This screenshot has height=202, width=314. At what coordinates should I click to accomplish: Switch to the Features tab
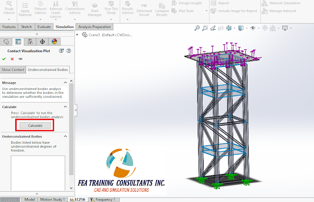click(9, 27)
